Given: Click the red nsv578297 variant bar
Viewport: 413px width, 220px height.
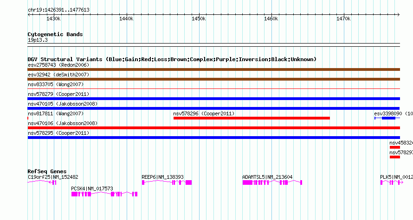Looking at the screenshot, I should point(395,157).
